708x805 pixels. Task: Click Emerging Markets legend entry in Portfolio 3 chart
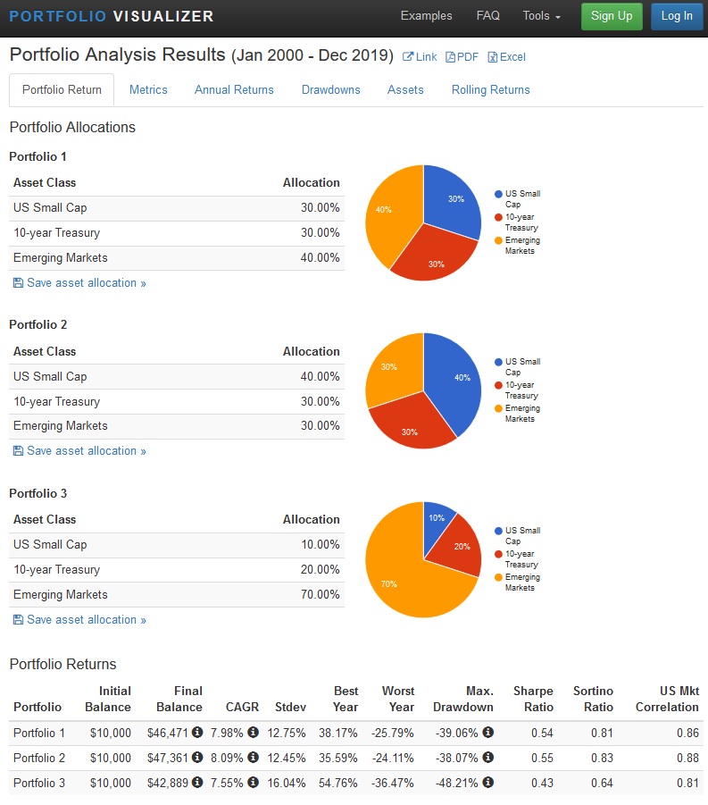(x=518, y=583)
